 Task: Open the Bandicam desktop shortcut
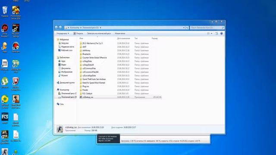16,47
